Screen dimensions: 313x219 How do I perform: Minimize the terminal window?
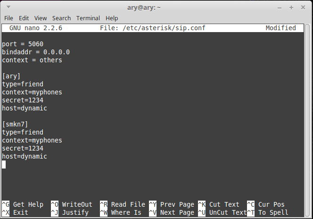(x=280, y=8)
